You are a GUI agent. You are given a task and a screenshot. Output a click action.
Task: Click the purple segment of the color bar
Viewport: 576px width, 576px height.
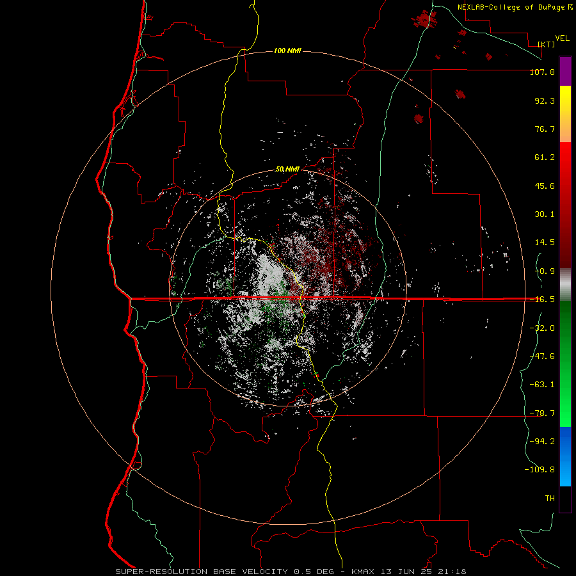pos(565,72)
